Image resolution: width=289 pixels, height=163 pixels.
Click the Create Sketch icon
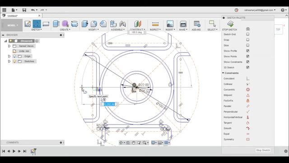(28, 24)
